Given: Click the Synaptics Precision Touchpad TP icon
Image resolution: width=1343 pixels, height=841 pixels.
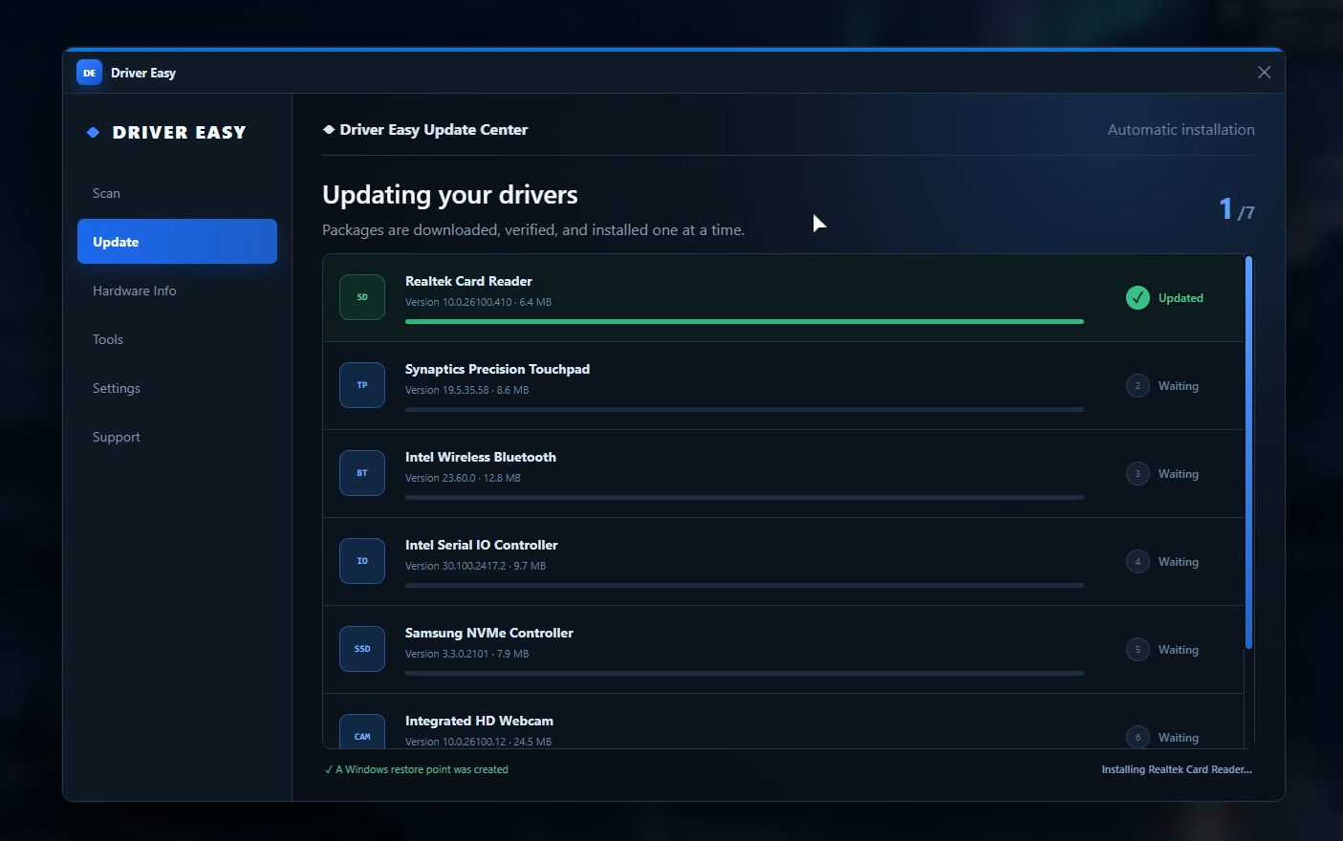Looking at the screenshot, I should click(x=362, y=385).
